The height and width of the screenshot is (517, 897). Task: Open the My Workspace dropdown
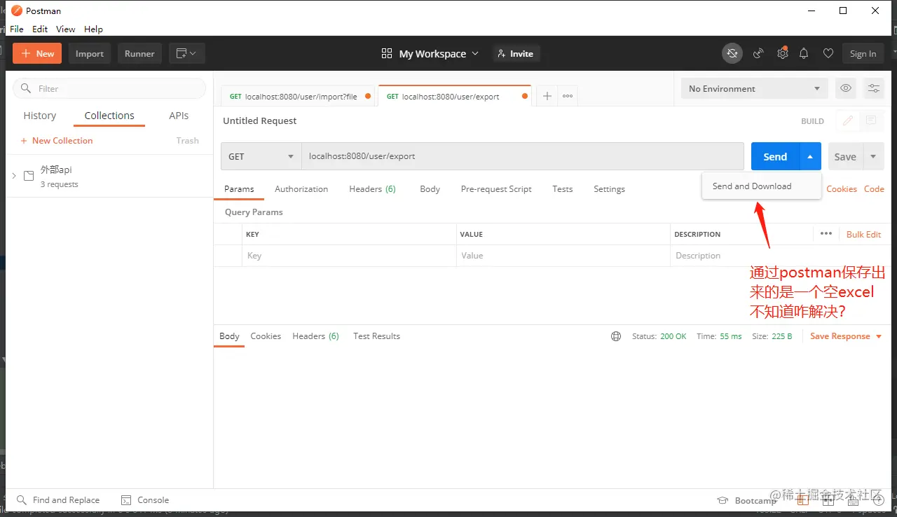pyautogui.click(x=439, y=53)
